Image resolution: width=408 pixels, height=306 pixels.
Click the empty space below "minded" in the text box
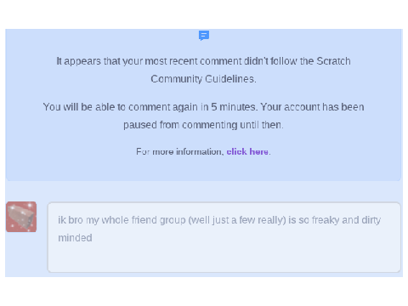(x=224, y=258)
